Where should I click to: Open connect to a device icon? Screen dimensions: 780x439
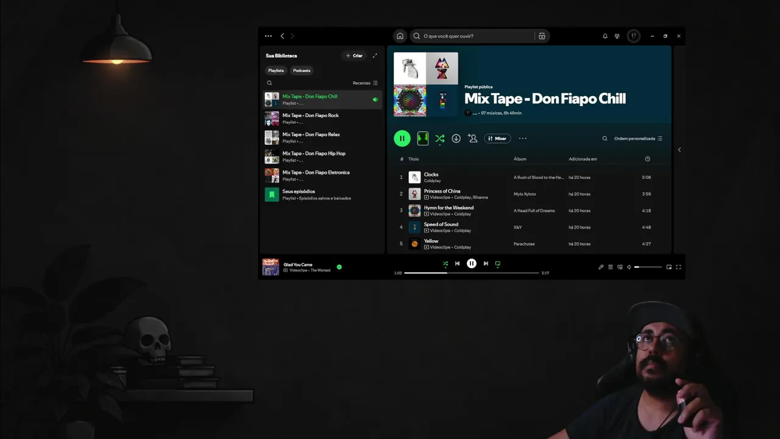(620, 267)
